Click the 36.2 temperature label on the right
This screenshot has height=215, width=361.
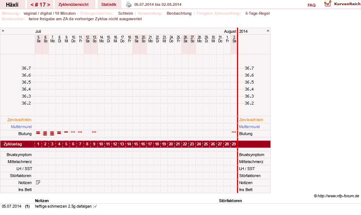click(249, 103)
